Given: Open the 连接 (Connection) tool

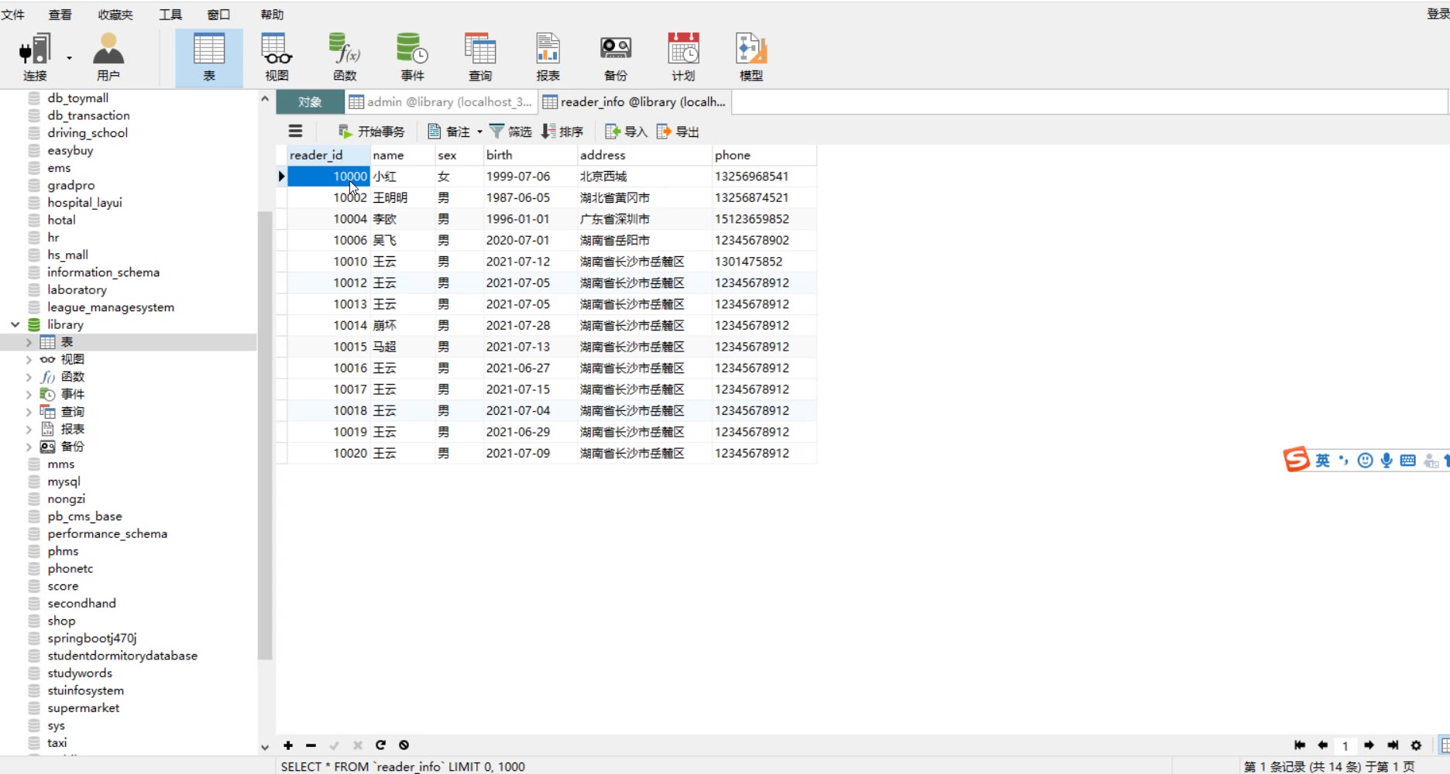Looking at the screenshot, I should tap(35, 57).
